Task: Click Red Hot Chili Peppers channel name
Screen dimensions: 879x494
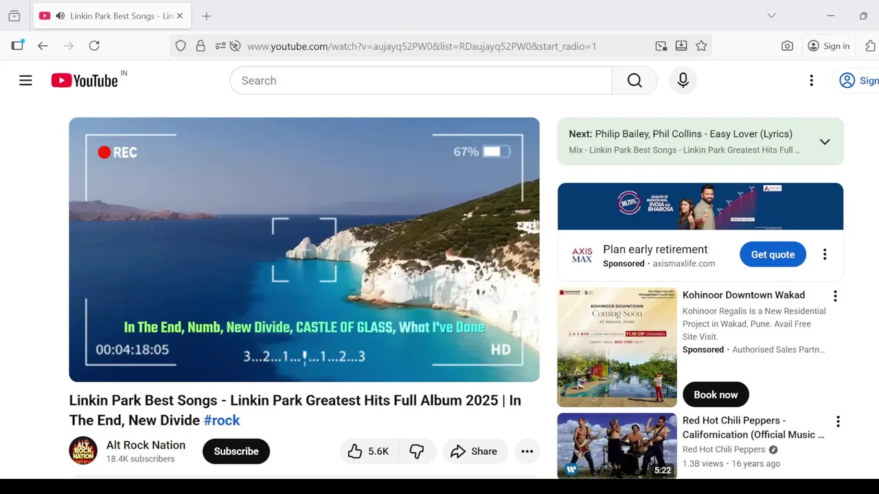Action: tap(724, 449)
